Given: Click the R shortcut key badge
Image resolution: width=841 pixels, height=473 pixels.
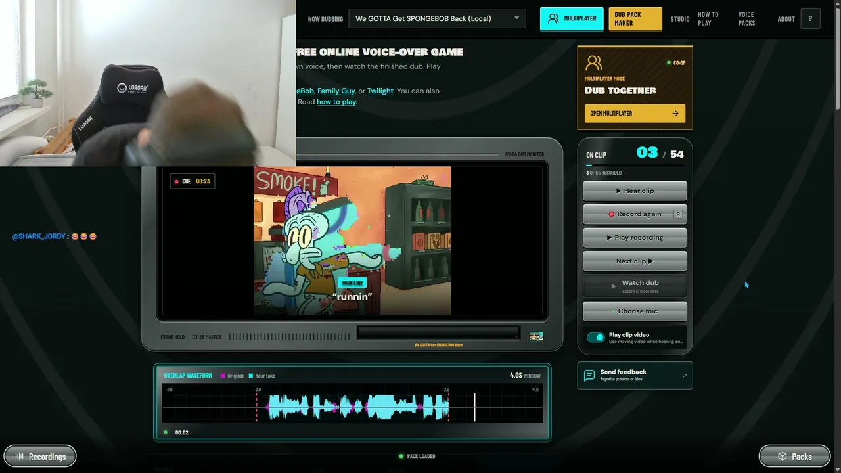Looking at the screenshot, I should click(x=678, y=214).
